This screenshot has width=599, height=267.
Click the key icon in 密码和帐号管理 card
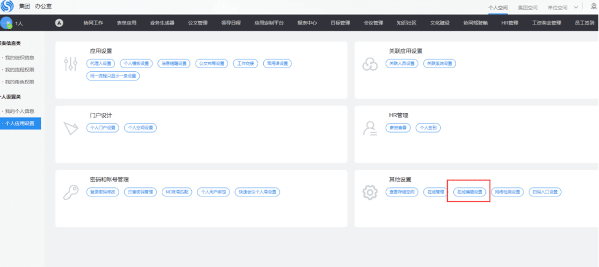pos(71,192)
